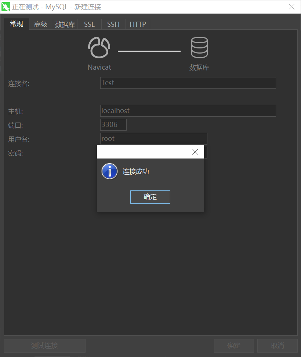Click the bottom-right 确定 button
Image resolution: width=301 pixels, height=357 pixels.
[x=234, y=346]
